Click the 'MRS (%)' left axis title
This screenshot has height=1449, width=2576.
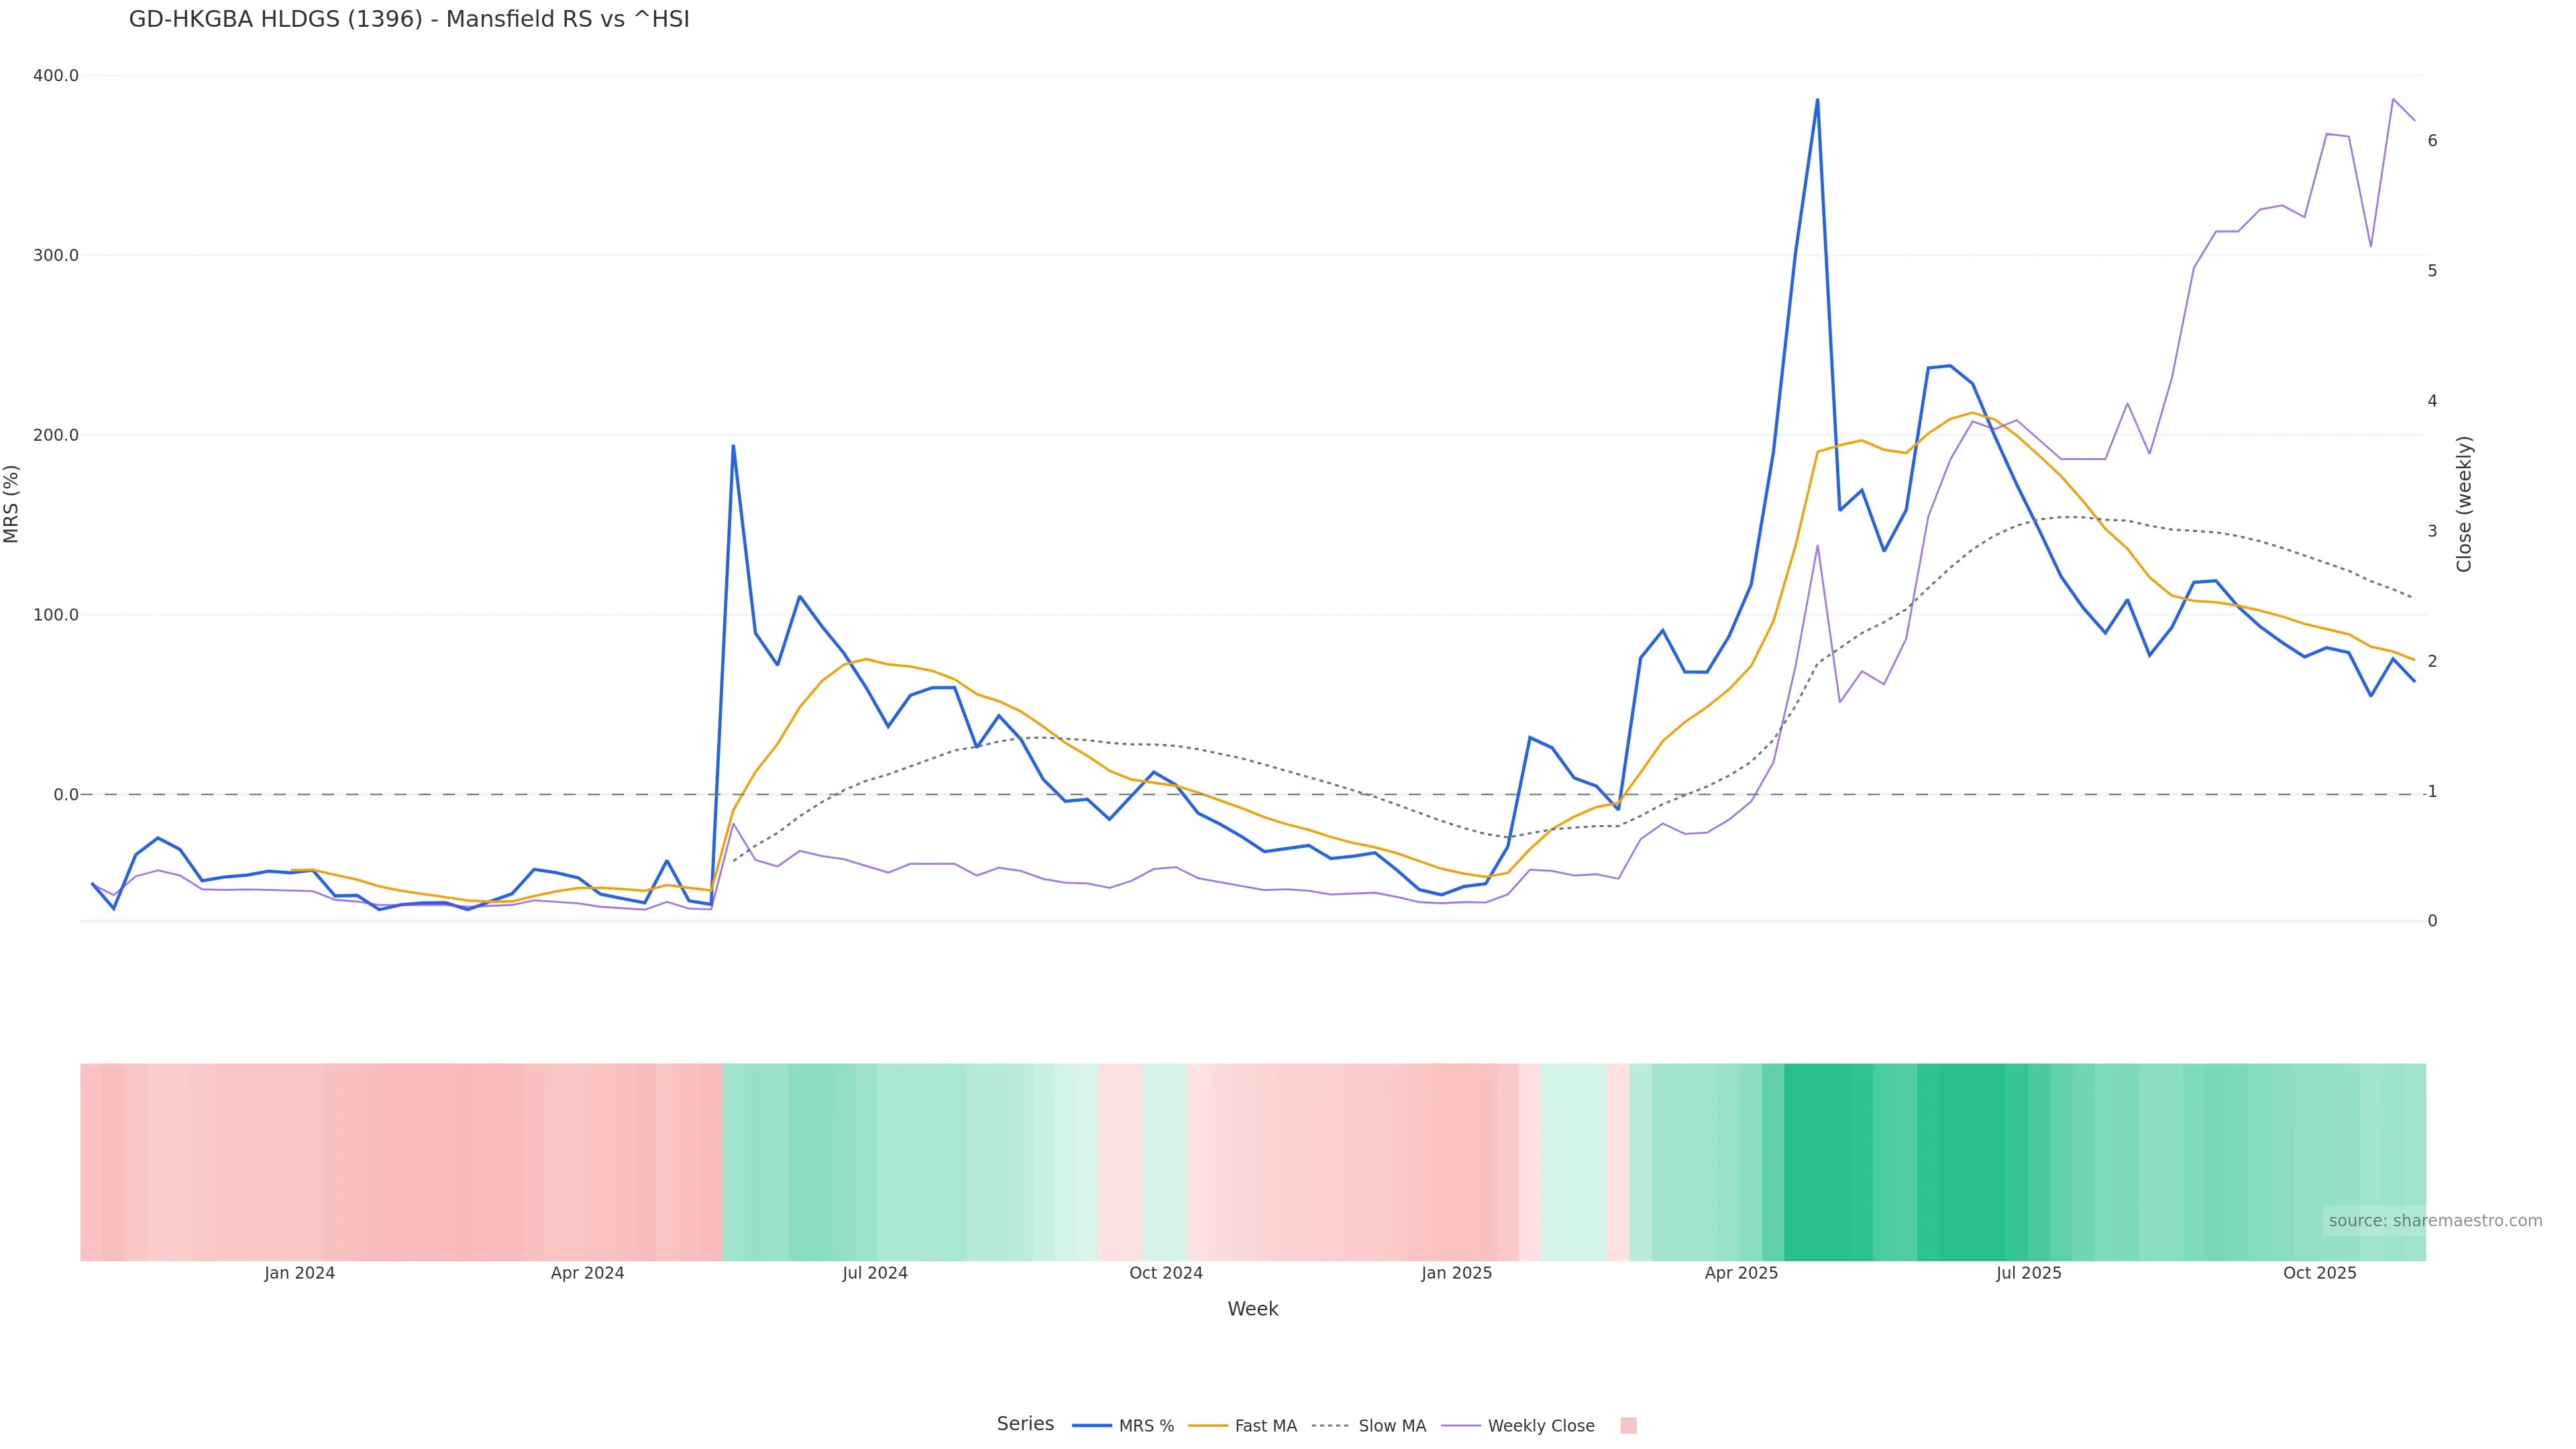(11, 503)
